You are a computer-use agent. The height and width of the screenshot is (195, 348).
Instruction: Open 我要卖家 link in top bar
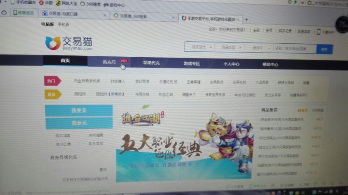pos(304,31)
